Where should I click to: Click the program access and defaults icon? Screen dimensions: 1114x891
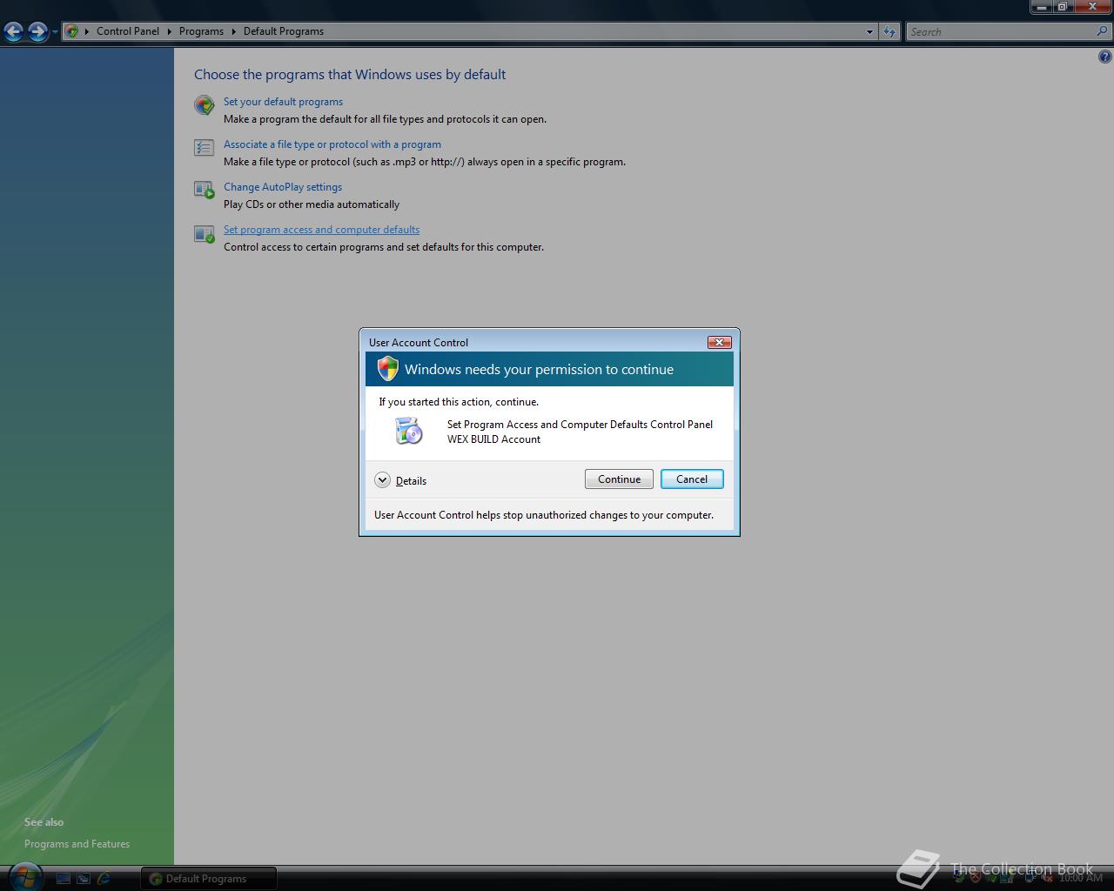(x=205, y=233)
